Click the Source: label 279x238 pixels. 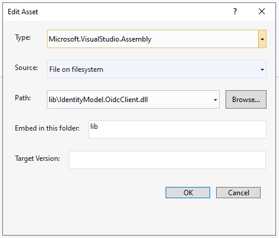coord(26,68)
